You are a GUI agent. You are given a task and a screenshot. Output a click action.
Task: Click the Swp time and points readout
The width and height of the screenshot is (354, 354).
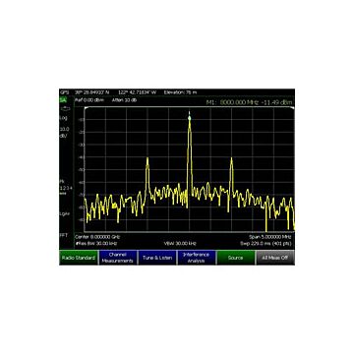(x=265, y=244)
